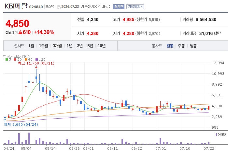Click the orange 60-day moving average swatch
Viewport: 228px width, 154px height.
coord(26,59)
